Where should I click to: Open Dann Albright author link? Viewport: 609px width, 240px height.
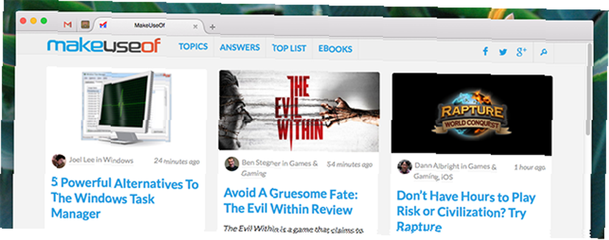coord(437,166)
